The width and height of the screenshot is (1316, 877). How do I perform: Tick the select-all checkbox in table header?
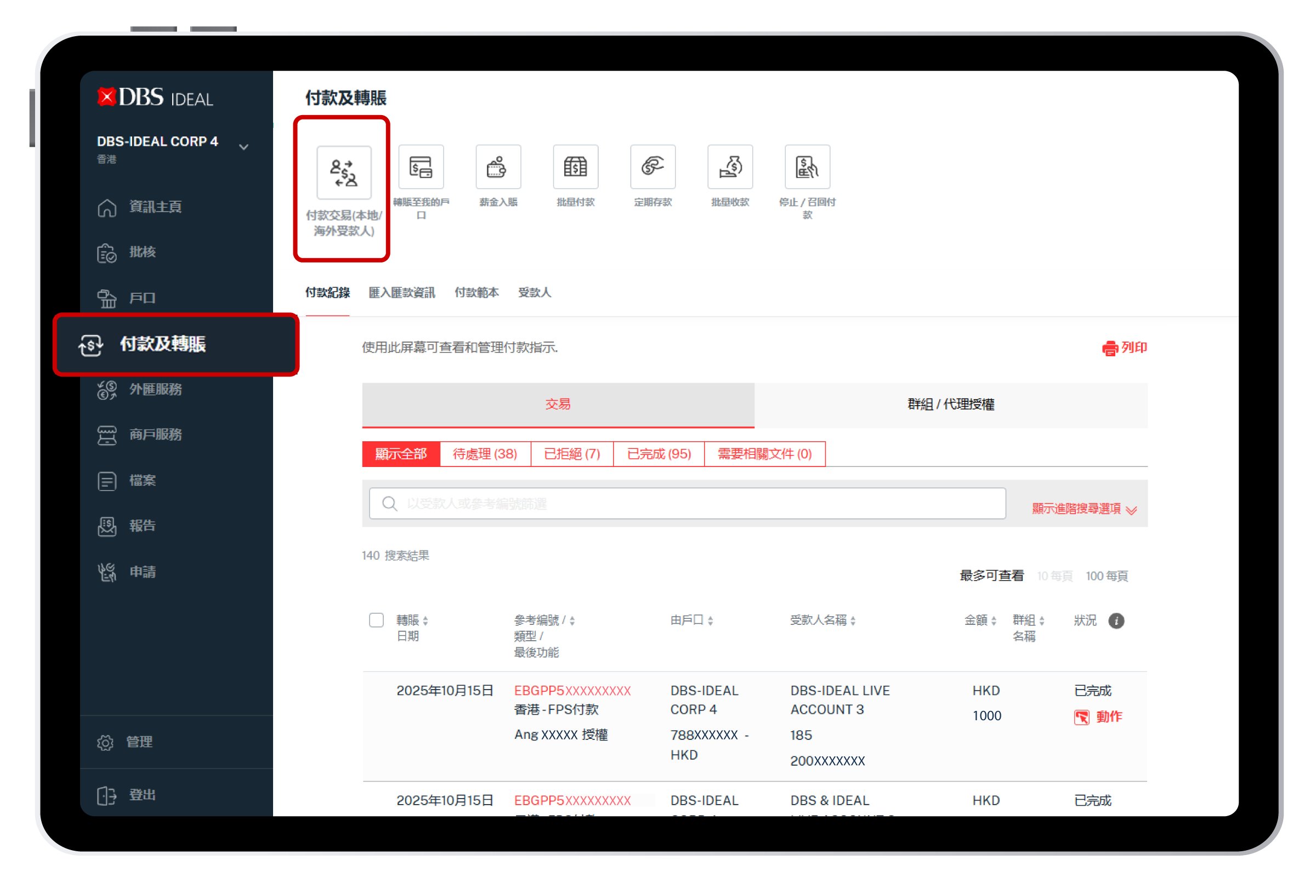click(x=376, y=620)
